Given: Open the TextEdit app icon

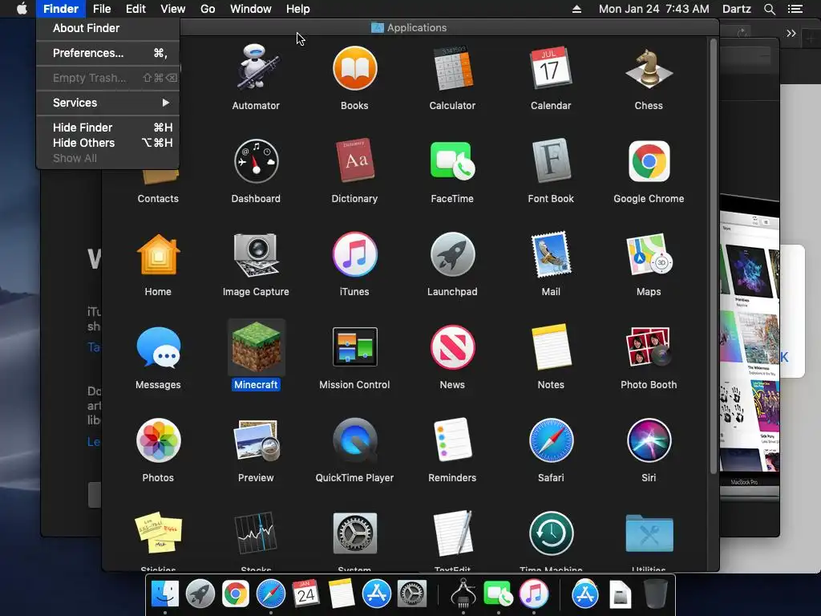Looking at the screenshot, I should 452,533.
